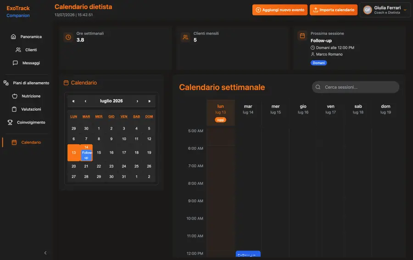Viewport: 413px width, 260px height.
Task: Click the Clienti people icon
Action: pyautogui.click(x=18, y=50)
